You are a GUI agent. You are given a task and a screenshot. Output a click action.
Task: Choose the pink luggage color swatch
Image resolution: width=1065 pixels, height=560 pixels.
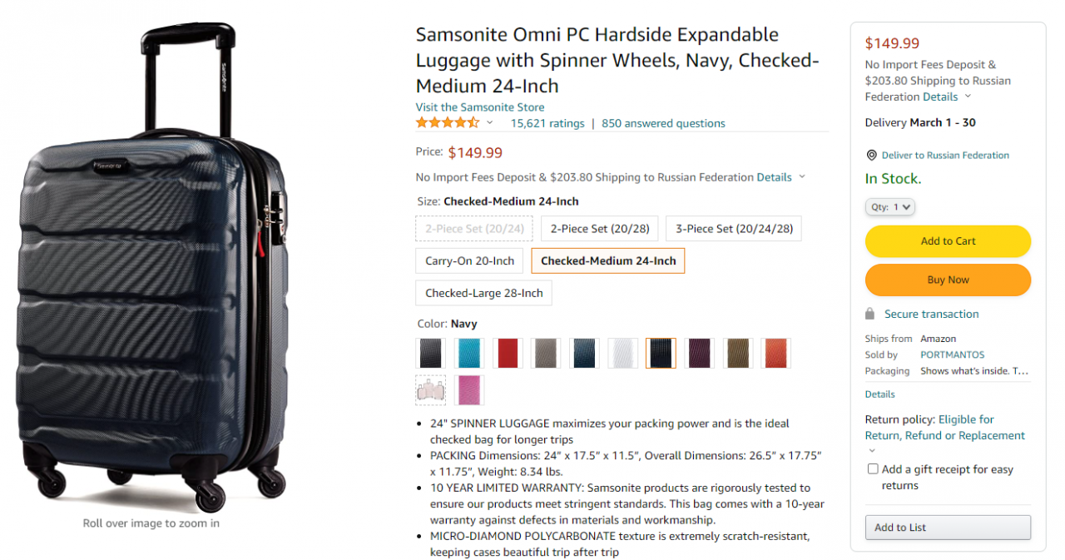[469, 390]
